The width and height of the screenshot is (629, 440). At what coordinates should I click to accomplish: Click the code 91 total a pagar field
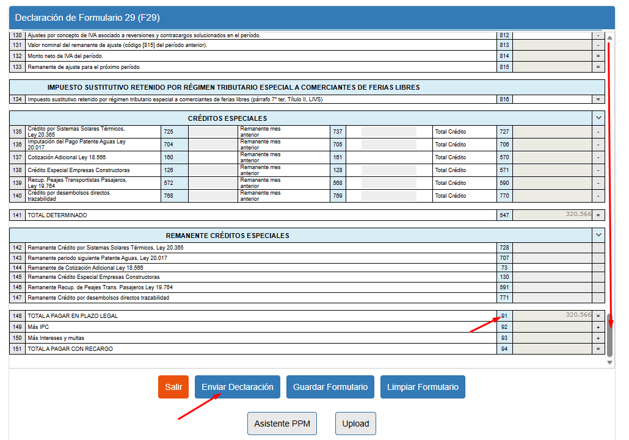[x=553, y=316]
